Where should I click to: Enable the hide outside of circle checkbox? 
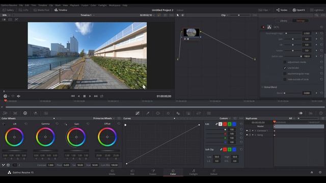coord(285,79)
